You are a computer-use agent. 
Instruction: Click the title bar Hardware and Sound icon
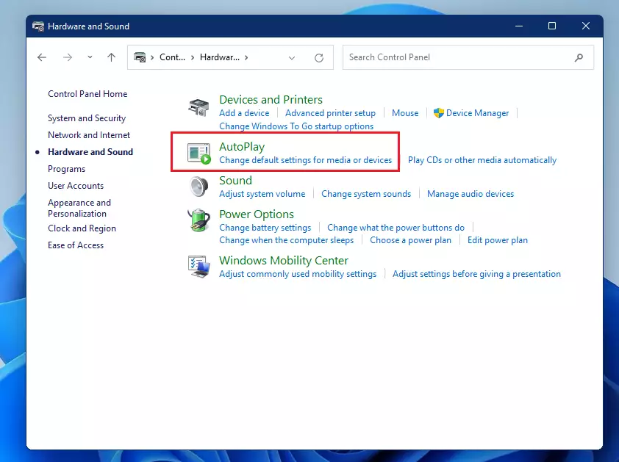(x=38, y=26)
